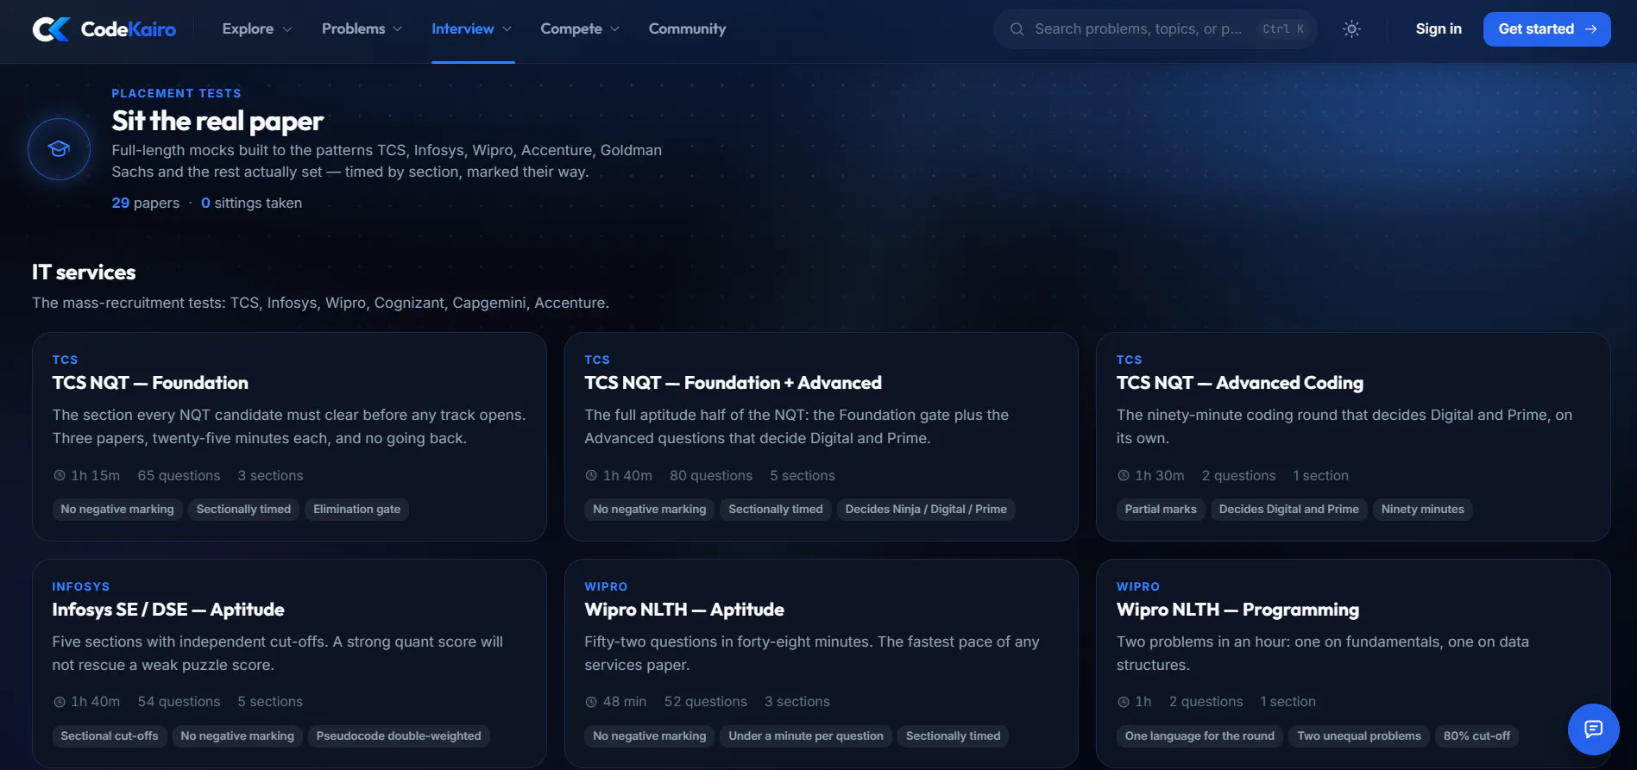This screenshot has width=1637, height=770.
Task: Click the Two unequal problems tag
Action: point(1359,736)
